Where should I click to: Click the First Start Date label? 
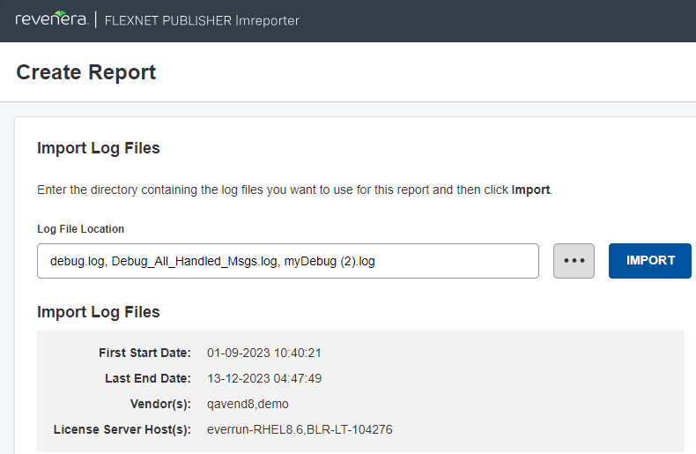[x=144, y=353]
